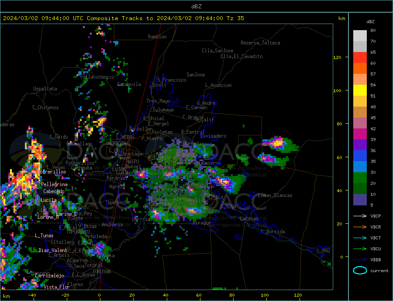Click the Potrerillos white label
393x301 pixels.
52,172
